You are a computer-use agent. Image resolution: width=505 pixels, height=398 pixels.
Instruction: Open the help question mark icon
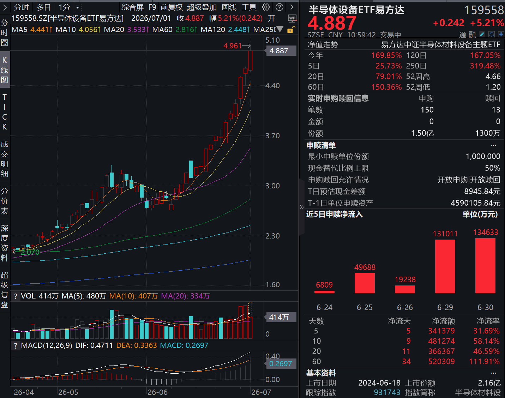[x=279, y=7]
